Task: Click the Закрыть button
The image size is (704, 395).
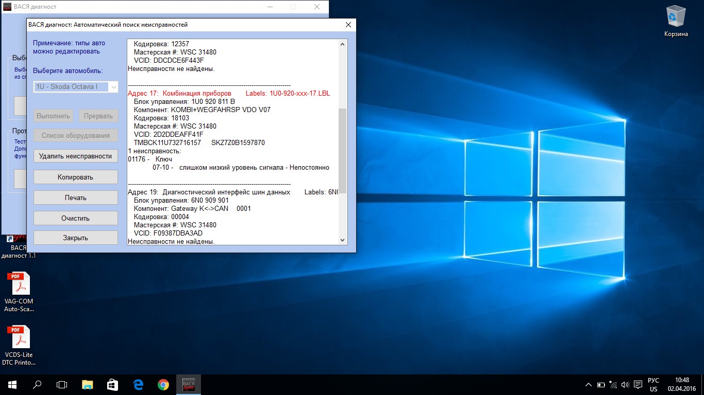Action: tap(76, 238)
